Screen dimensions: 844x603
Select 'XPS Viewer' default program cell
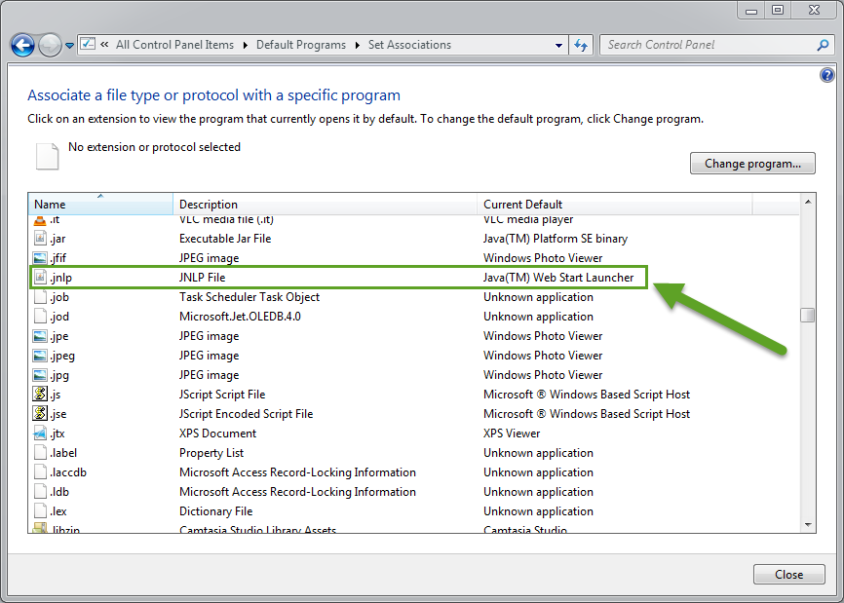tap(512, 433)
